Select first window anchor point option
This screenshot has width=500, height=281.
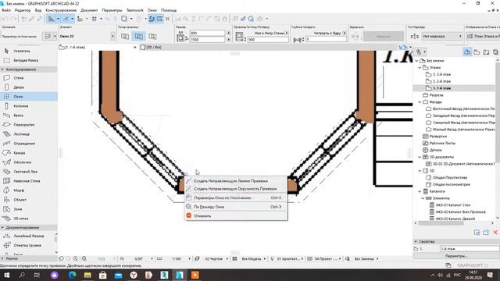click(125, 37)
